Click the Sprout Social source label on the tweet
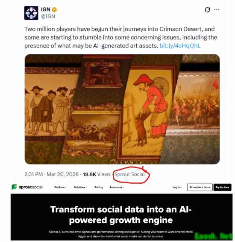 [x=129, y=174]
